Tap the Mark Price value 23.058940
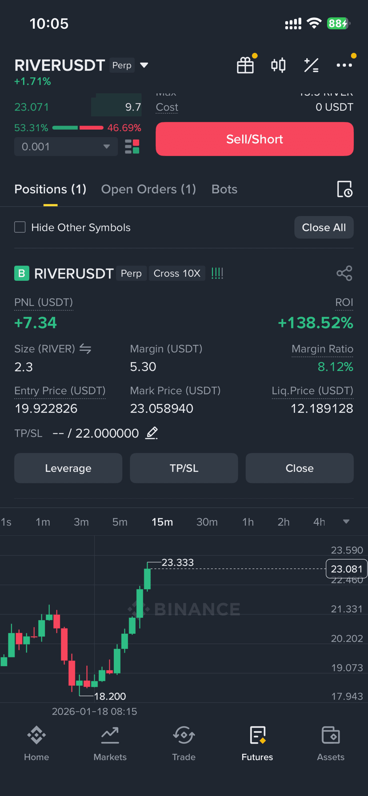The width and height of the screenshot is (368, 796). tap(162, 409)
